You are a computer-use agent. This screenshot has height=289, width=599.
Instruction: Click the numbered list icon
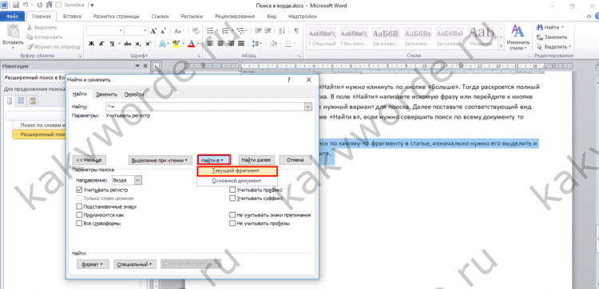coord(225,31)
